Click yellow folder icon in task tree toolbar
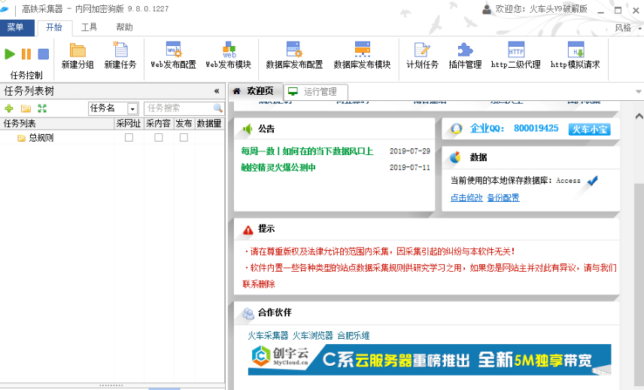This screenshot has height=390, width=644. click(26, 108)
